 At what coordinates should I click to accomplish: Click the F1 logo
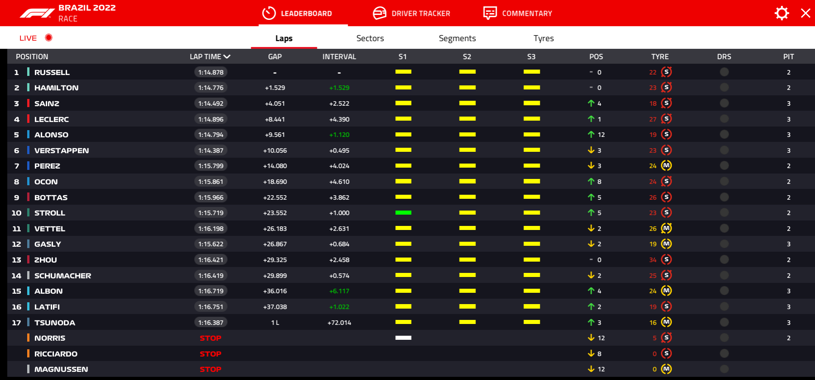(x=37, y=14)
